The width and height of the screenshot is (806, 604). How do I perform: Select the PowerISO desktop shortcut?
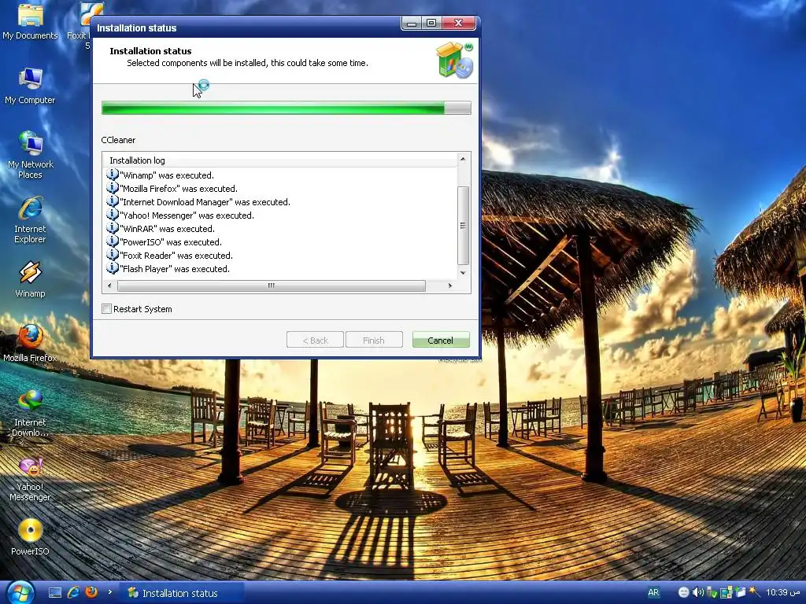(30, 537)
